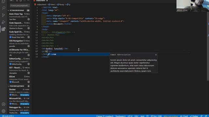Select the lorem Emmet suggestion
This screenshot has height=117, width=209.
78,54
